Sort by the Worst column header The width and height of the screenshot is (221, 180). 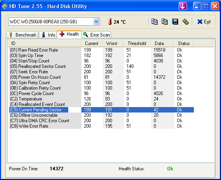click(x=113, y=43)
